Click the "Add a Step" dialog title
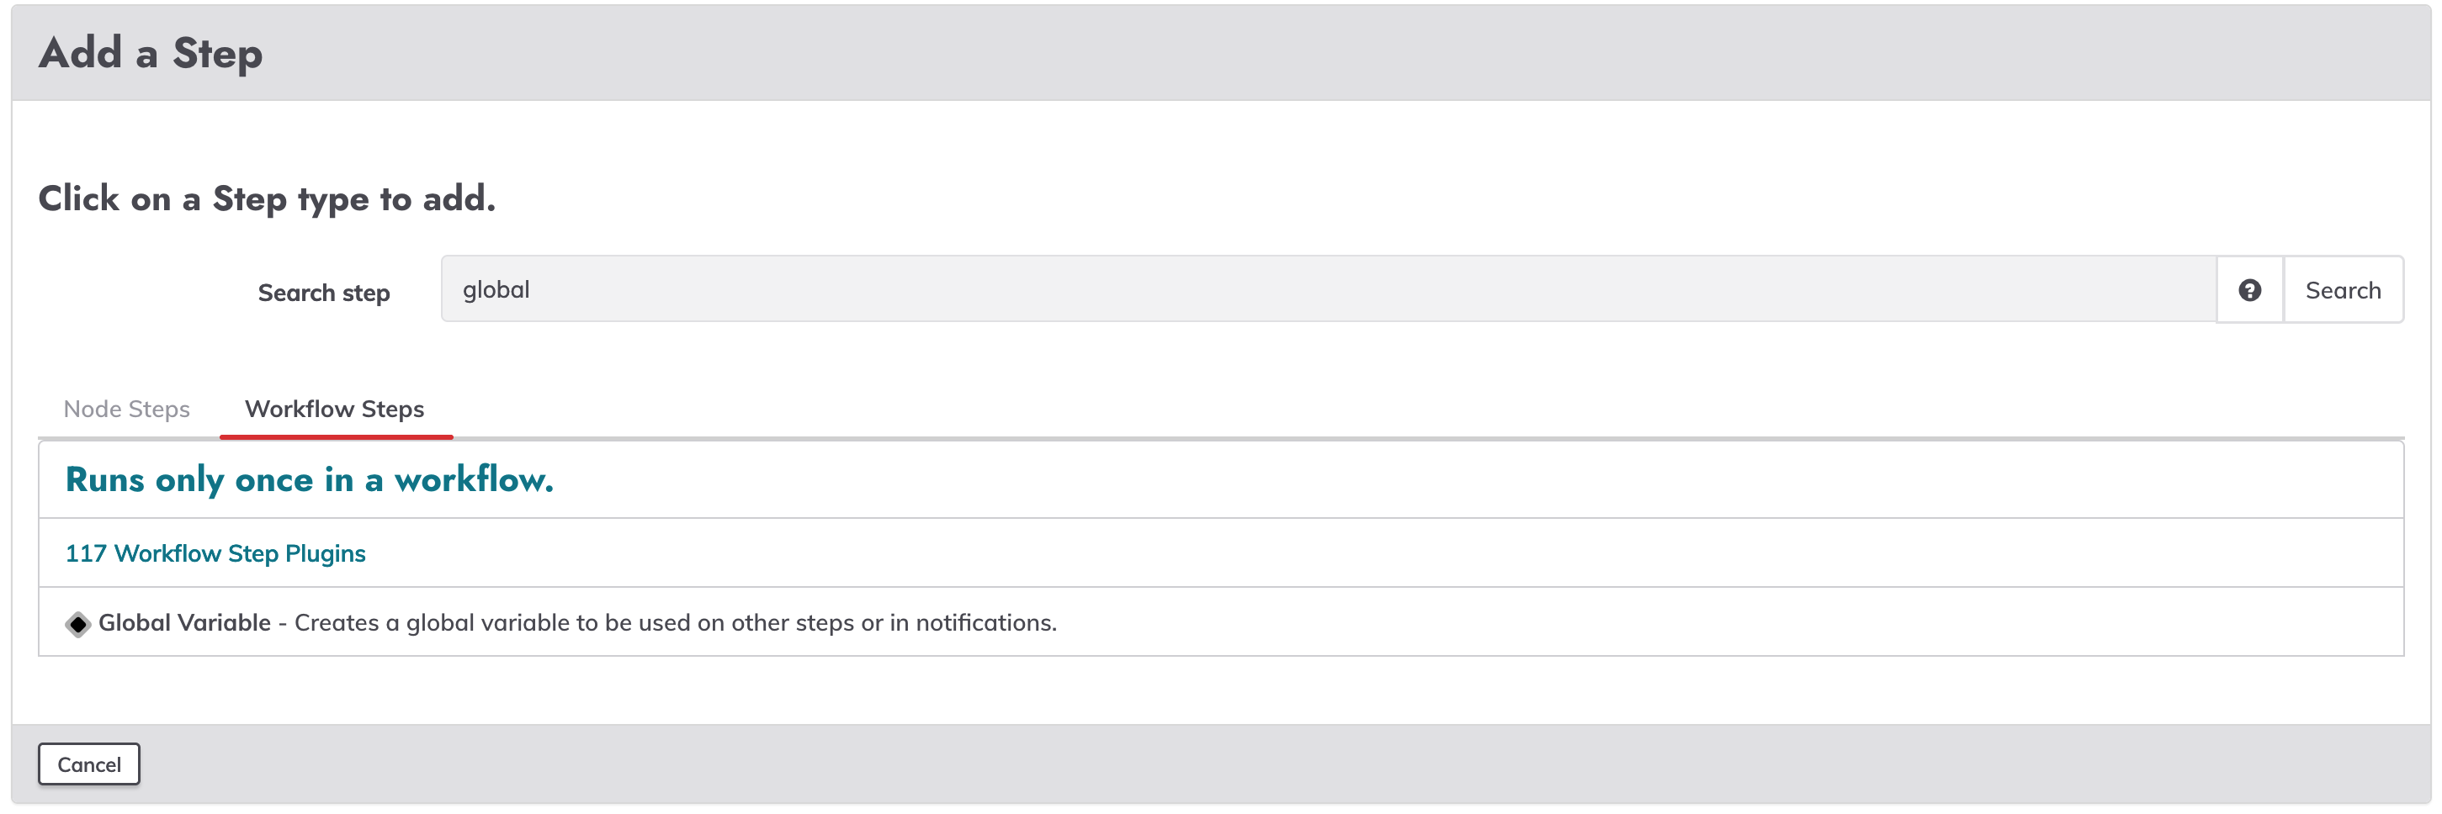This screenshot has width=2442, height=814. pyautogui.click(x=151, y=53)
